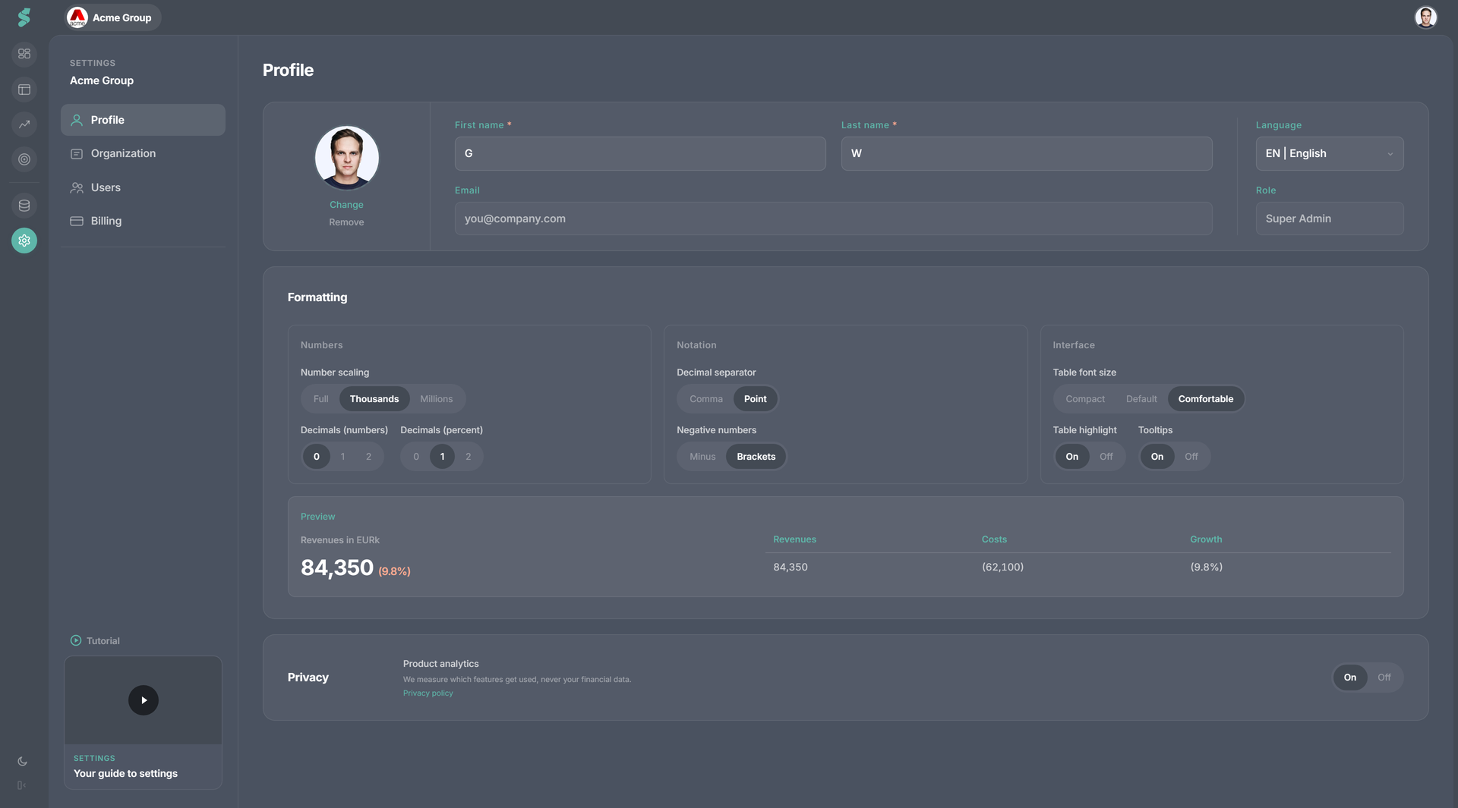The image size is (1458, 808).
Task: Set Decimals (percent) to 0
Action: tap(416, 457)
